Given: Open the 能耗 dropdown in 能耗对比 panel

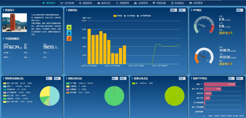Looking at the screenshot, I should 174,10.
